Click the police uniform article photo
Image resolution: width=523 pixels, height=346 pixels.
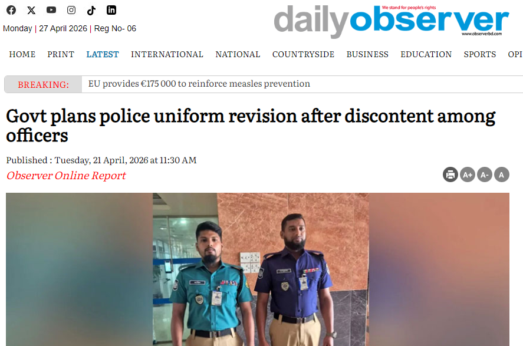[x=258, y=269]
